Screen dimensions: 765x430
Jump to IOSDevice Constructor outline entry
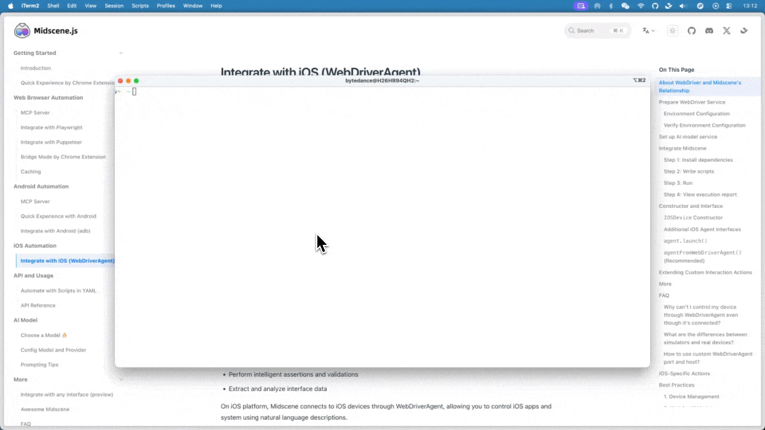(693, 217)
